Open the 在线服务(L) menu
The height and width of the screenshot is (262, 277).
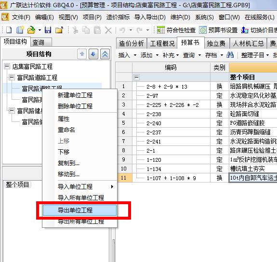[260, 17]
